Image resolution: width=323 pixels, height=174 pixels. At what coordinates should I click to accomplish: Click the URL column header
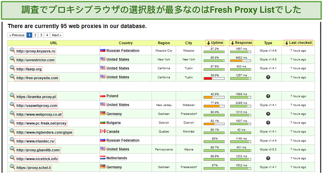pos(54,43)
